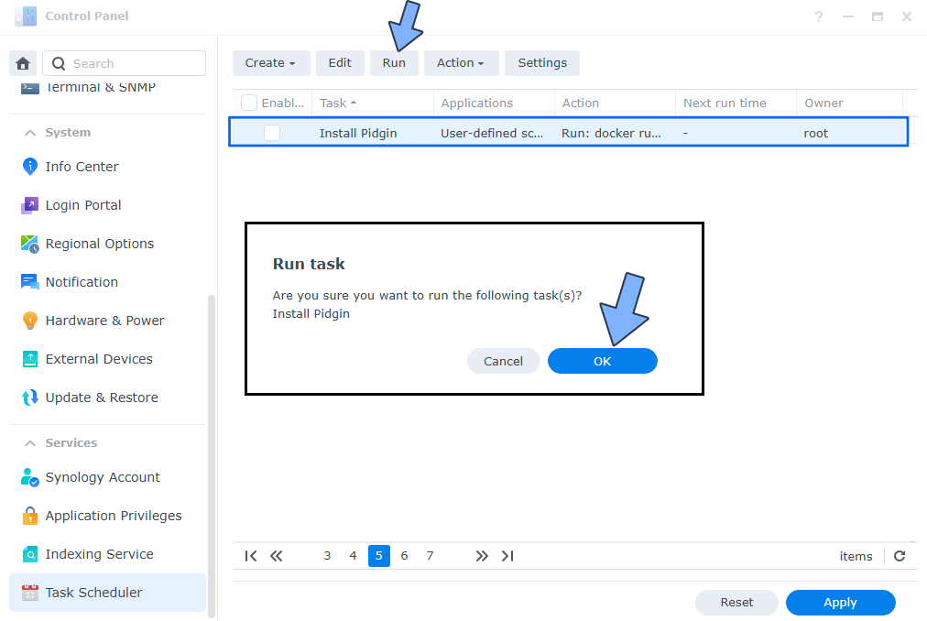Jump to last page of tasks
Image resolution: width=927 pixels, height=621 pixels.
(507, 556)
